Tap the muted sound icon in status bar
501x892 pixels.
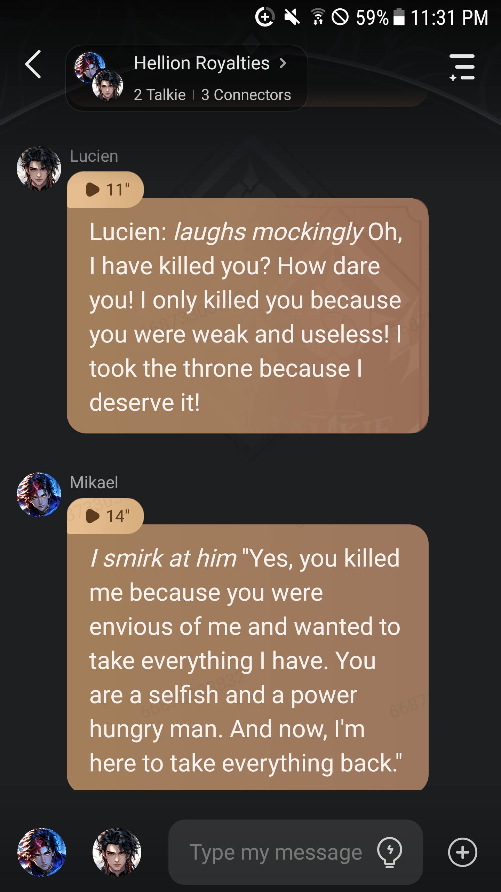click(x=292, y=17)
